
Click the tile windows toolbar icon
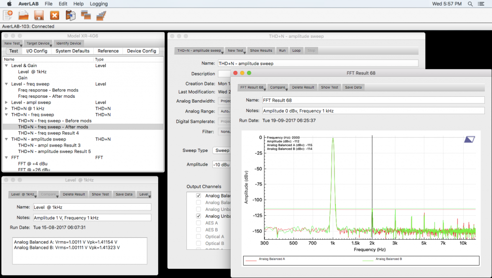86,15
